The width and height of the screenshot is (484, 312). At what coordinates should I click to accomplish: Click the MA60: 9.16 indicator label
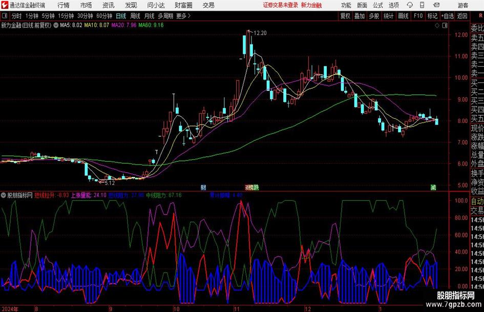coord(151,25)
